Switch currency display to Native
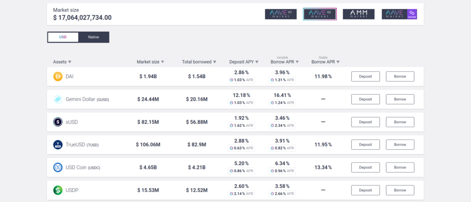The height and width of the screenshot is (202, 471). [93, 37]
